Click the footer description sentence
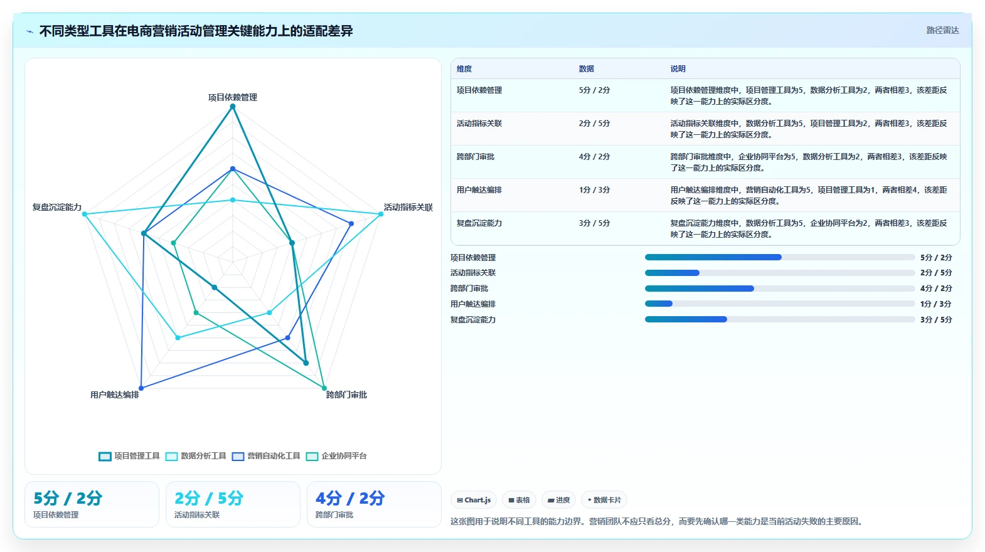The image size is (985, 552). (657, 521)
